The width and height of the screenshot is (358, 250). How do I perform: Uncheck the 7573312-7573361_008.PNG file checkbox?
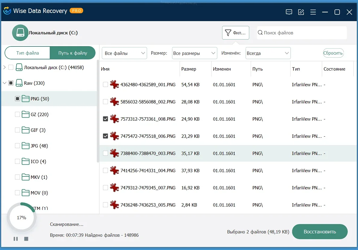click(105, 119)
